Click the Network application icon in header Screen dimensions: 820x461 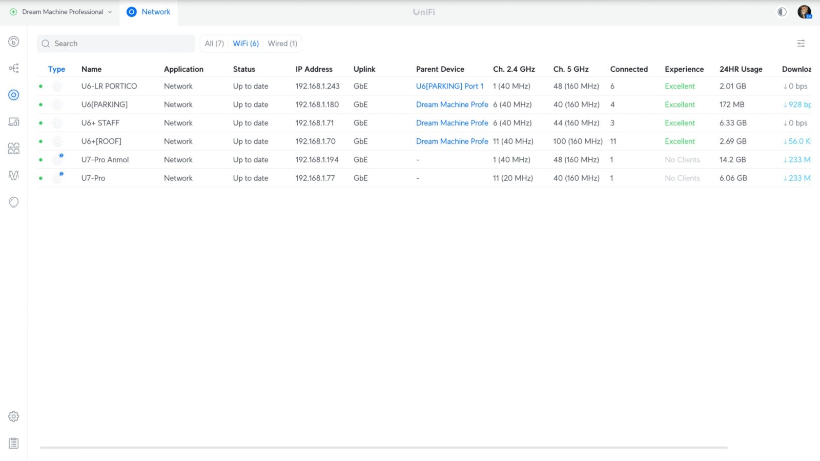[x=132, y=12]
